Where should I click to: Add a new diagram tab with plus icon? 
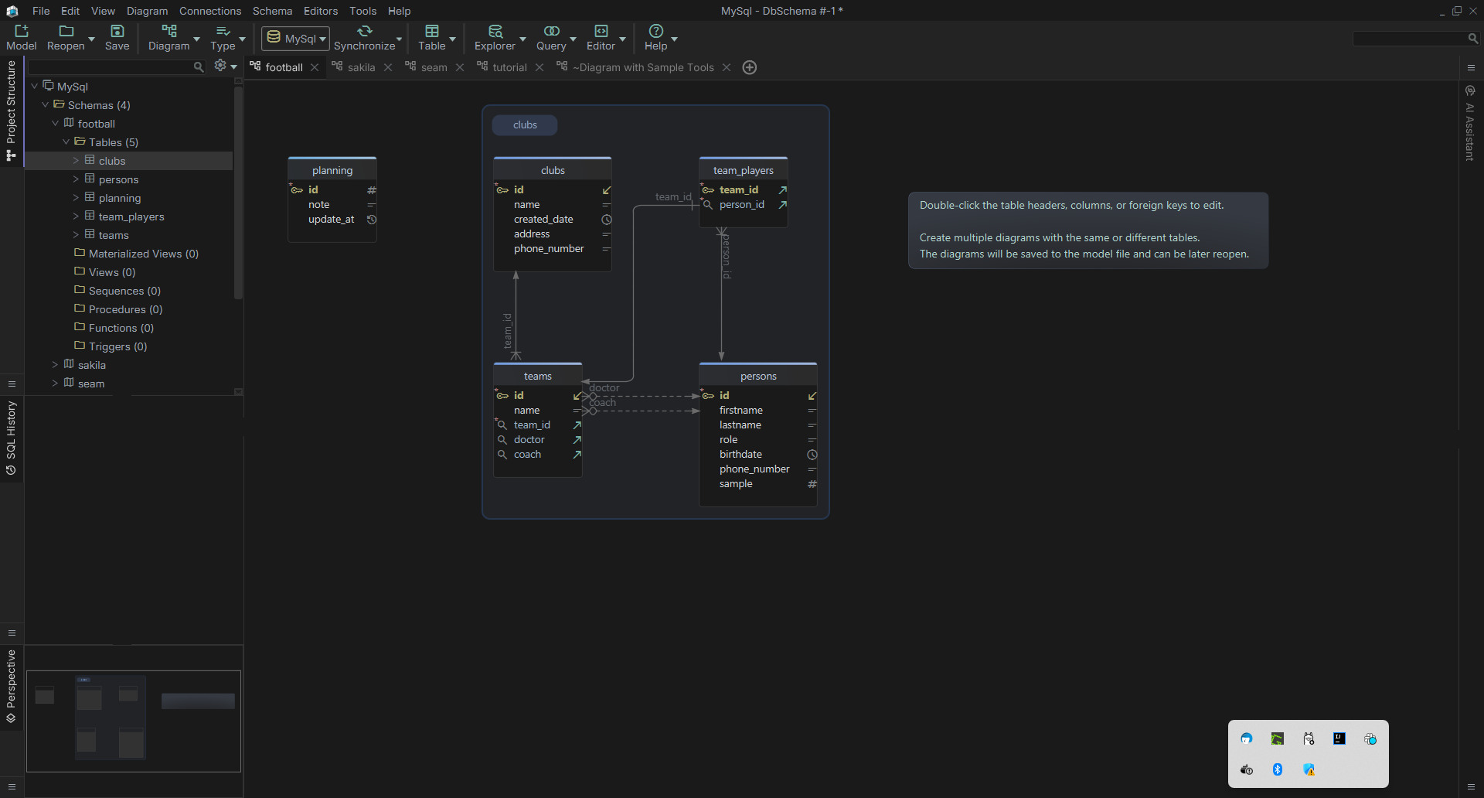[x=749, y=67]
